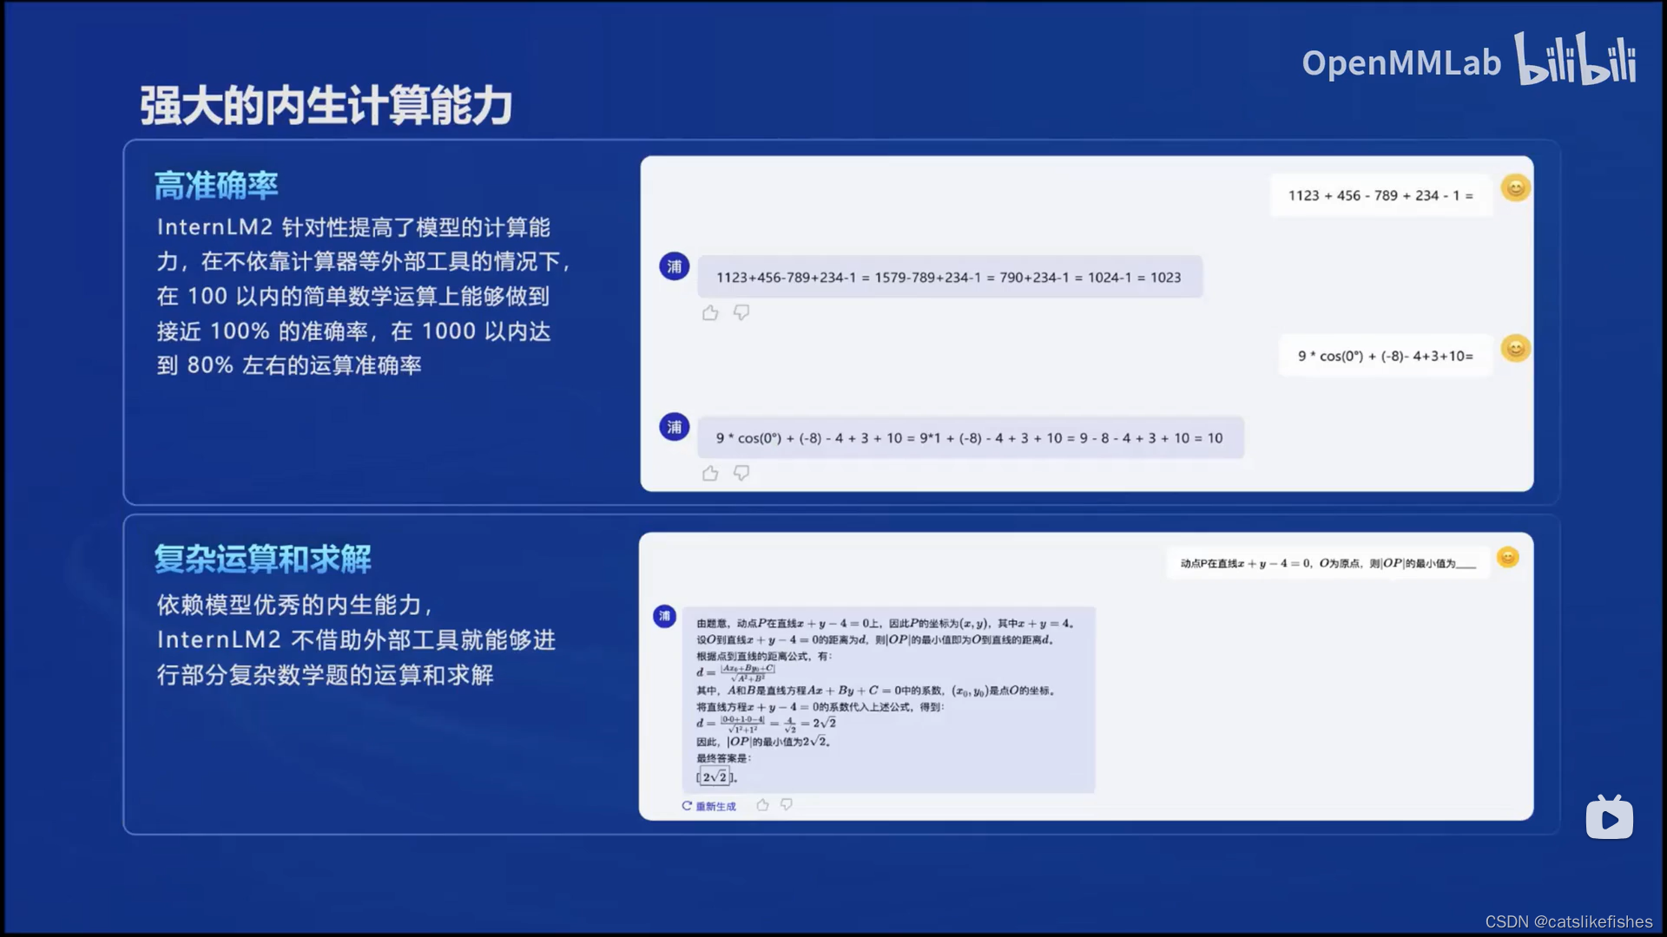Click the boxed 2√2 final answer
The image size is (1667, 937).
715,777
